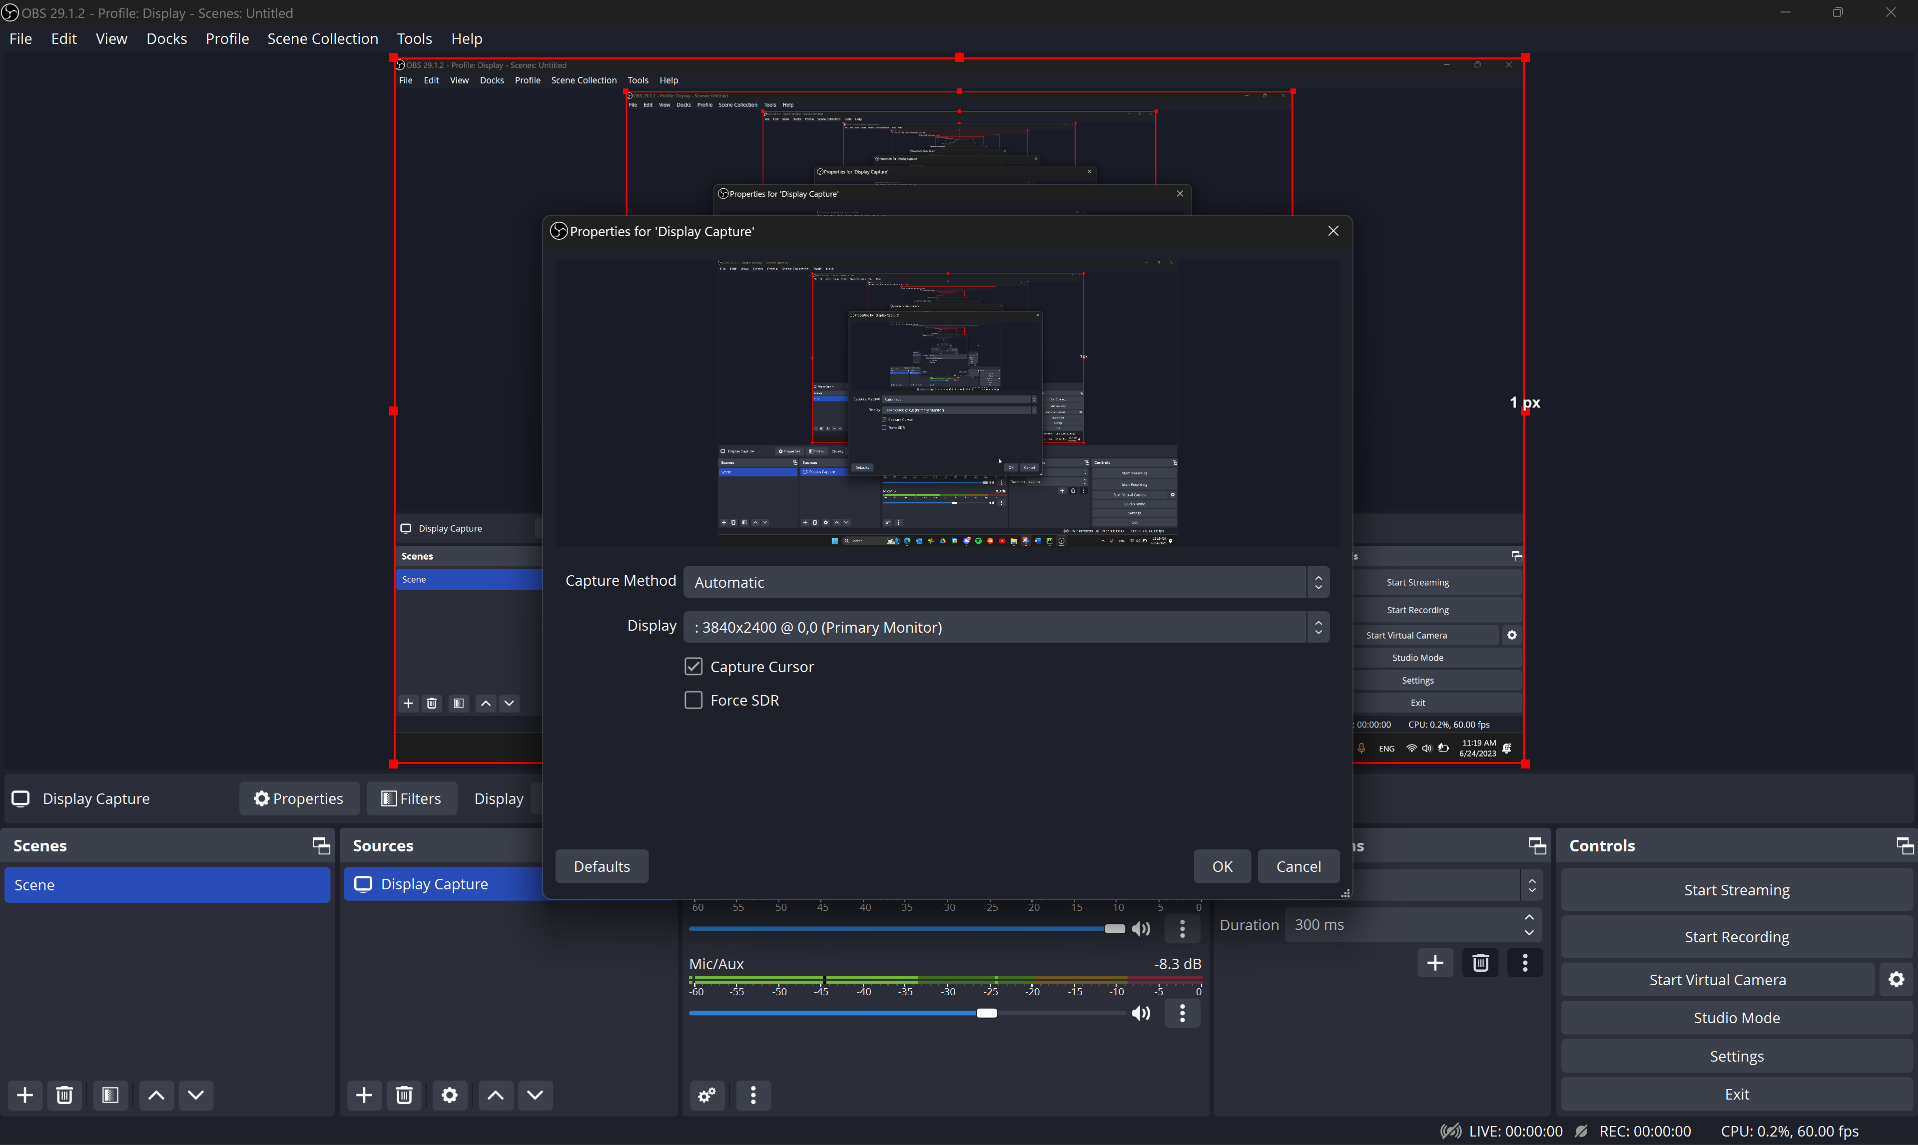Uncheck the Capture Cursor checkbox
Screen dimensions: 1918x1145
coord(693,667)
